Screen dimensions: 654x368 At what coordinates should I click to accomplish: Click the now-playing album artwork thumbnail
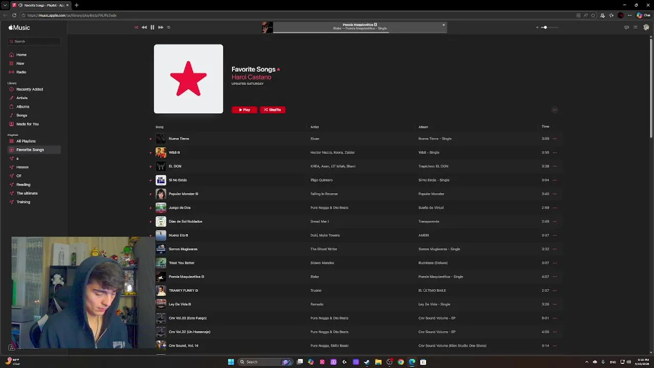[267, 27]
